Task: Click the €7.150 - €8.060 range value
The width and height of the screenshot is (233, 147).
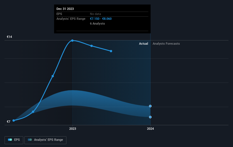Action: point(101,19)
